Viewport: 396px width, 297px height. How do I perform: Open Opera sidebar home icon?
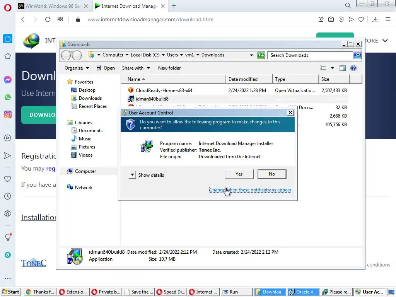pos(8,39)
